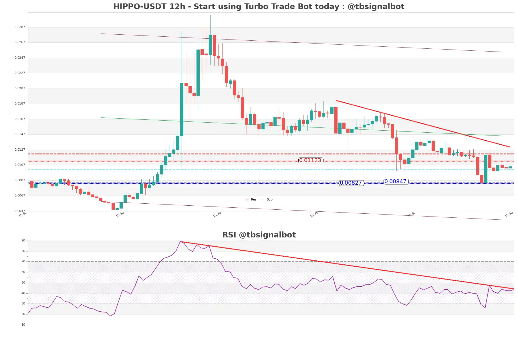The image size is (518, 346).
Task: Click the Res legend entry
Action: point(251,200)
